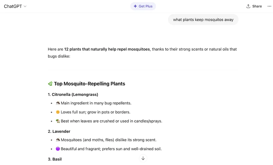The image size is (273, 165).
Task: Open the ChatGPT model dropdown label
Action: click(x=13, y=6)
